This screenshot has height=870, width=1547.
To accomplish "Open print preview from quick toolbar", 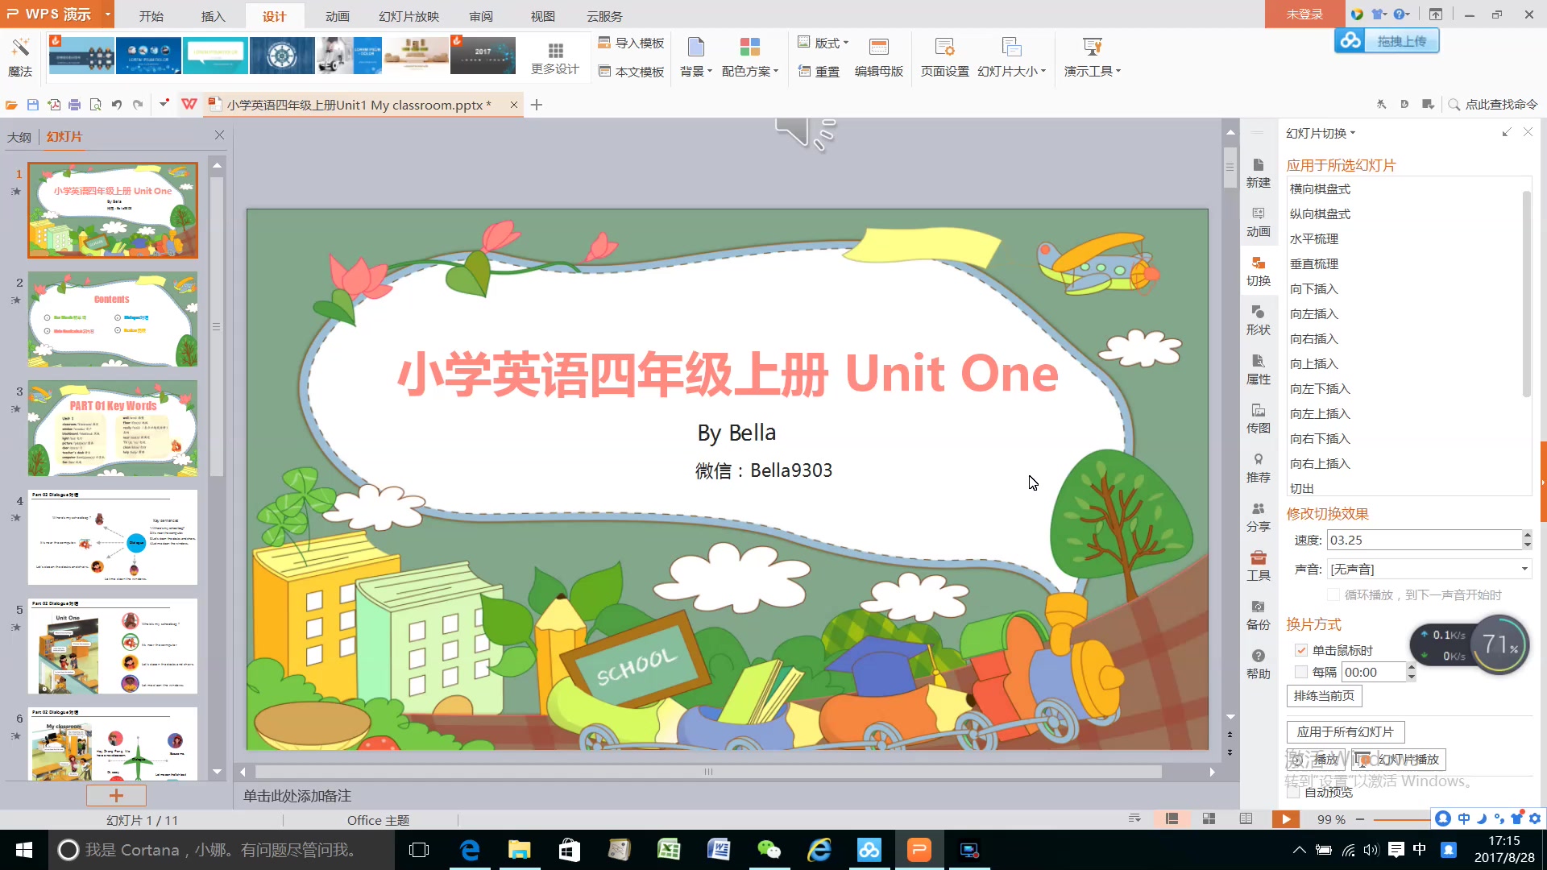I will pos(96,105).
